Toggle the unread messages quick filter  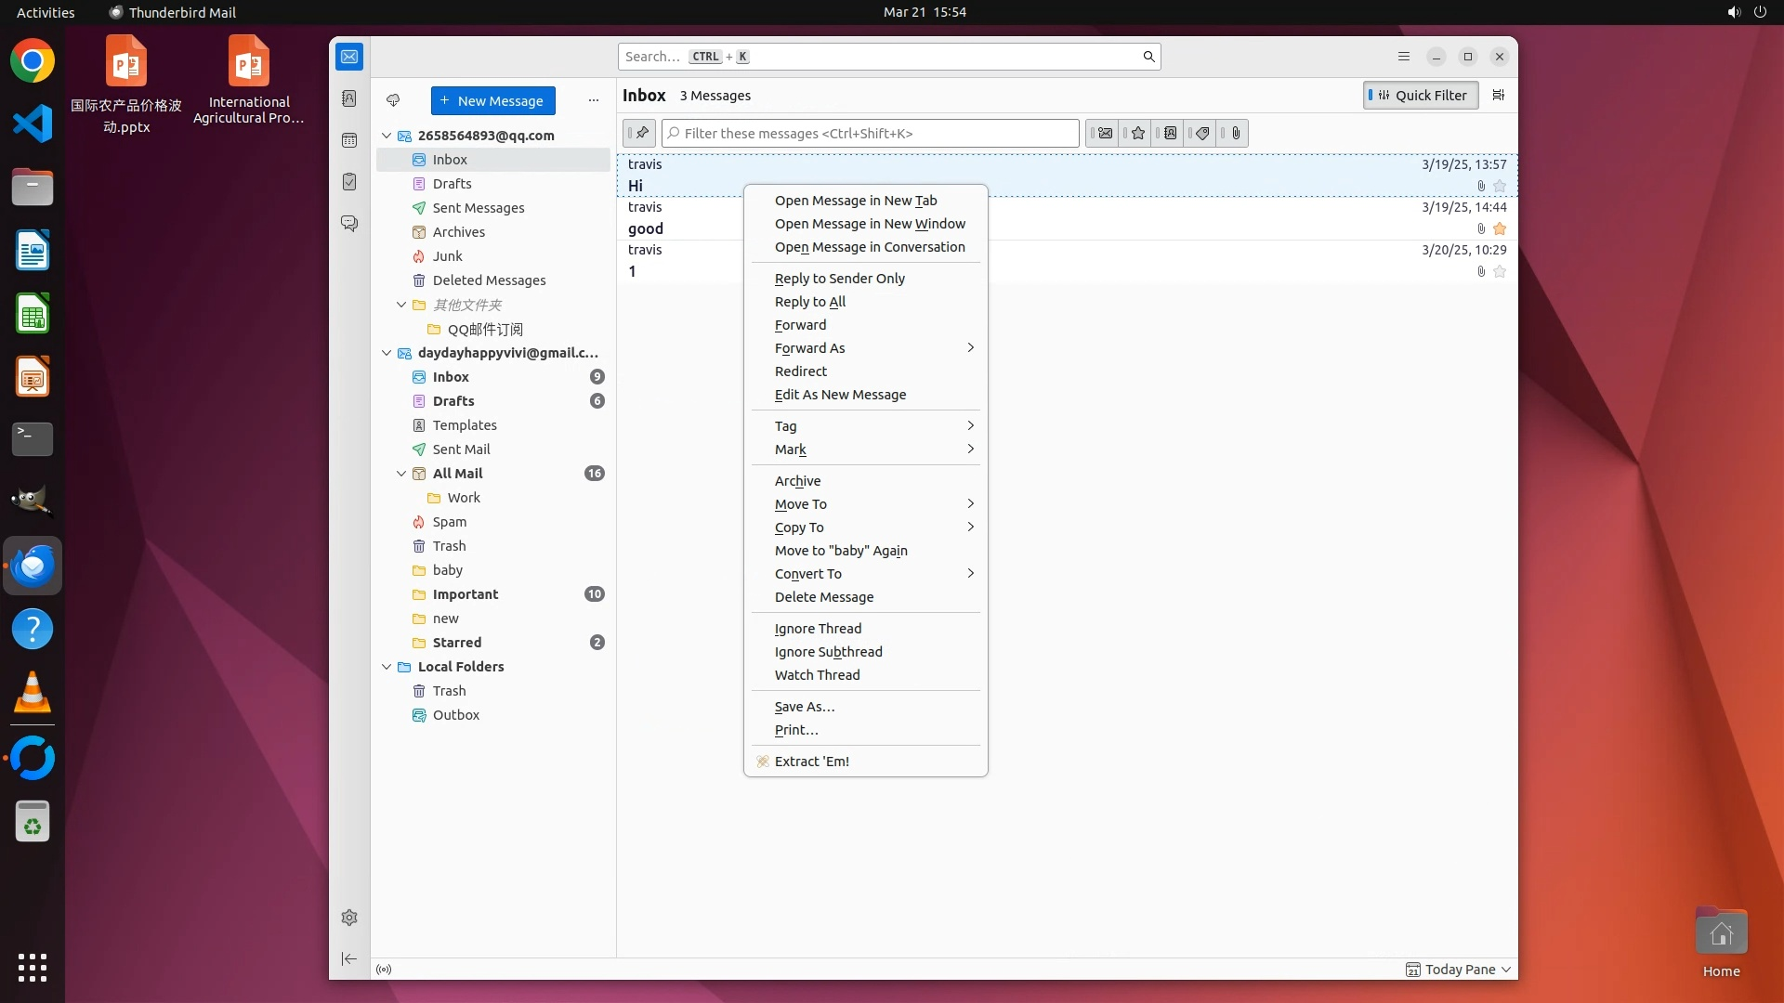(x=1105, y=134)
